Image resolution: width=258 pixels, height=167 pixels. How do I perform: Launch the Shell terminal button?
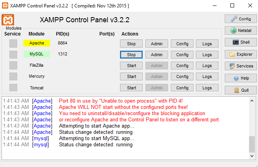(240, 42)
